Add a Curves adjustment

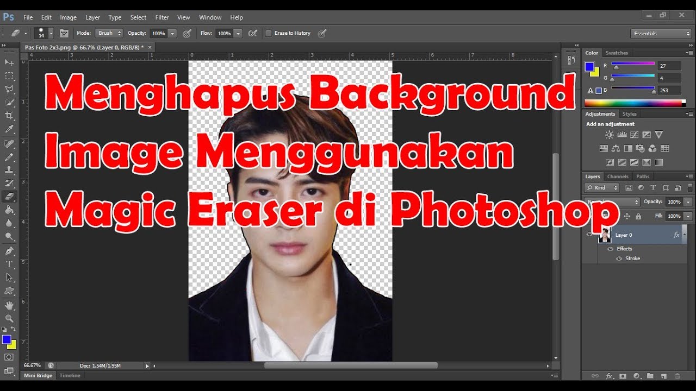634,135
